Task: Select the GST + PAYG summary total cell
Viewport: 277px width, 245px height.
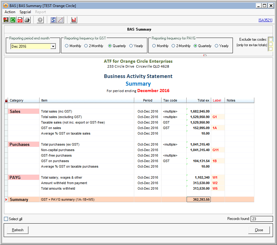Action: 199,199
